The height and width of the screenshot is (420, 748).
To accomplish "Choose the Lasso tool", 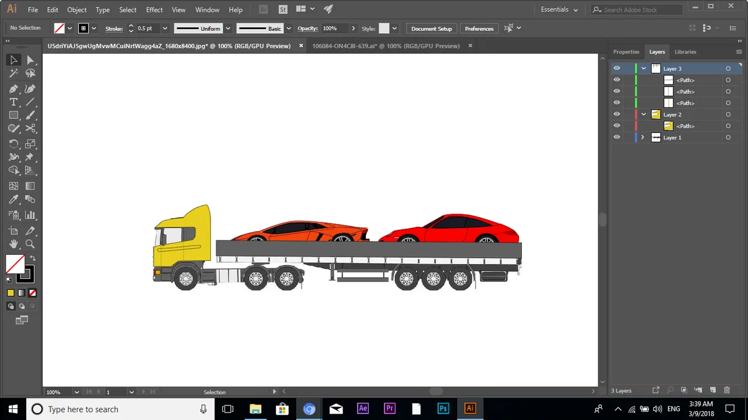I will 30,74.
